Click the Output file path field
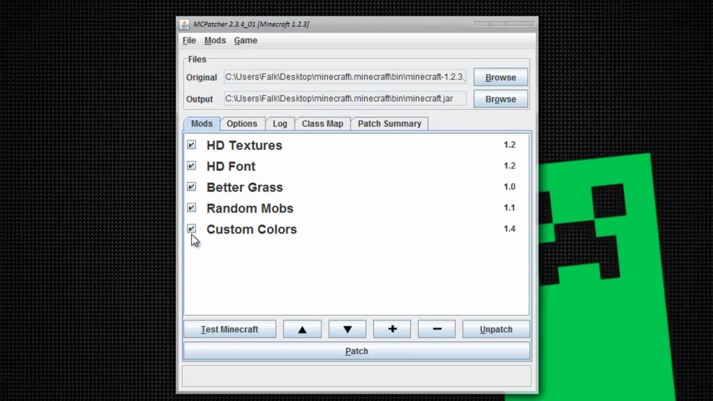713x401 pixels. 345,99
